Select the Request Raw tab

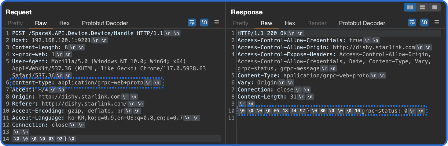coord(41,23)
